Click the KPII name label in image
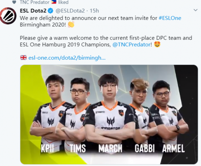This screenshot has height=166, width=201. [x=47, y=148]
